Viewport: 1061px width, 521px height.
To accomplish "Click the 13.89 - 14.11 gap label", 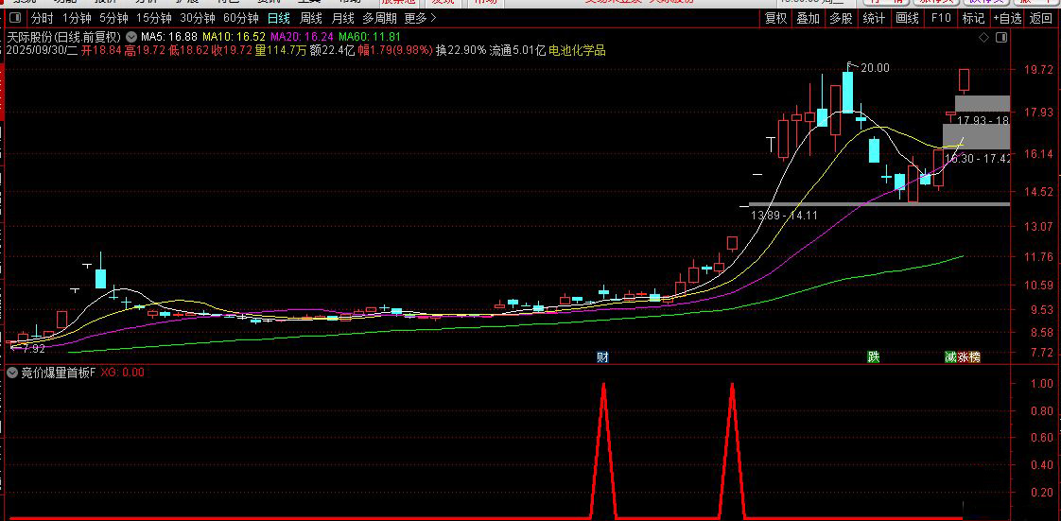I will (784, 216).
